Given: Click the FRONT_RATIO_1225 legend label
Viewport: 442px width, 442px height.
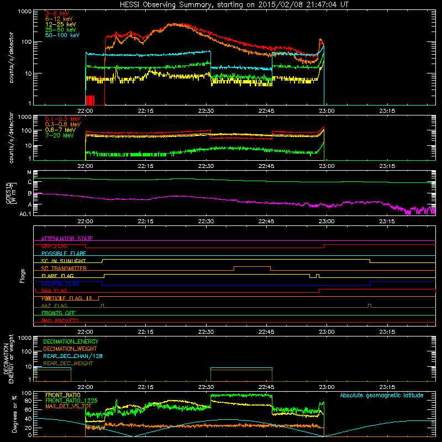Looking at the screenshot, I should pos(71,401).
